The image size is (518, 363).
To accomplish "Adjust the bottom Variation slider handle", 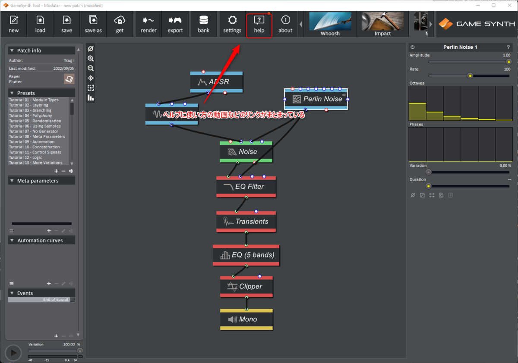I will point(80,351).
